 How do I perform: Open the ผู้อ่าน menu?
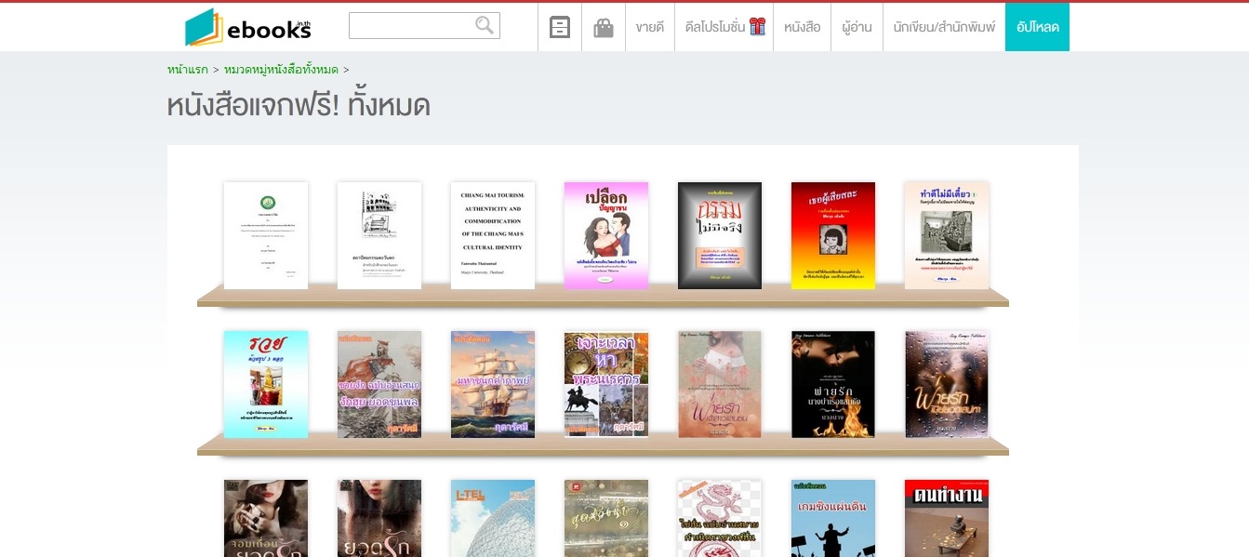tap(857, 27)
